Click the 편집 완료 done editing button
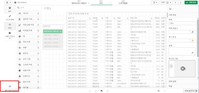The width and height of the screenshot is (199, 93). [191, 3]
